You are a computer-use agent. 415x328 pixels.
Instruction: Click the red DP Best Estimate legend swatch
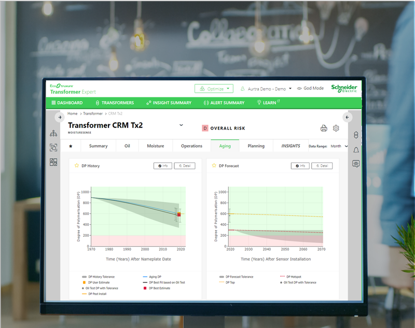145,288
